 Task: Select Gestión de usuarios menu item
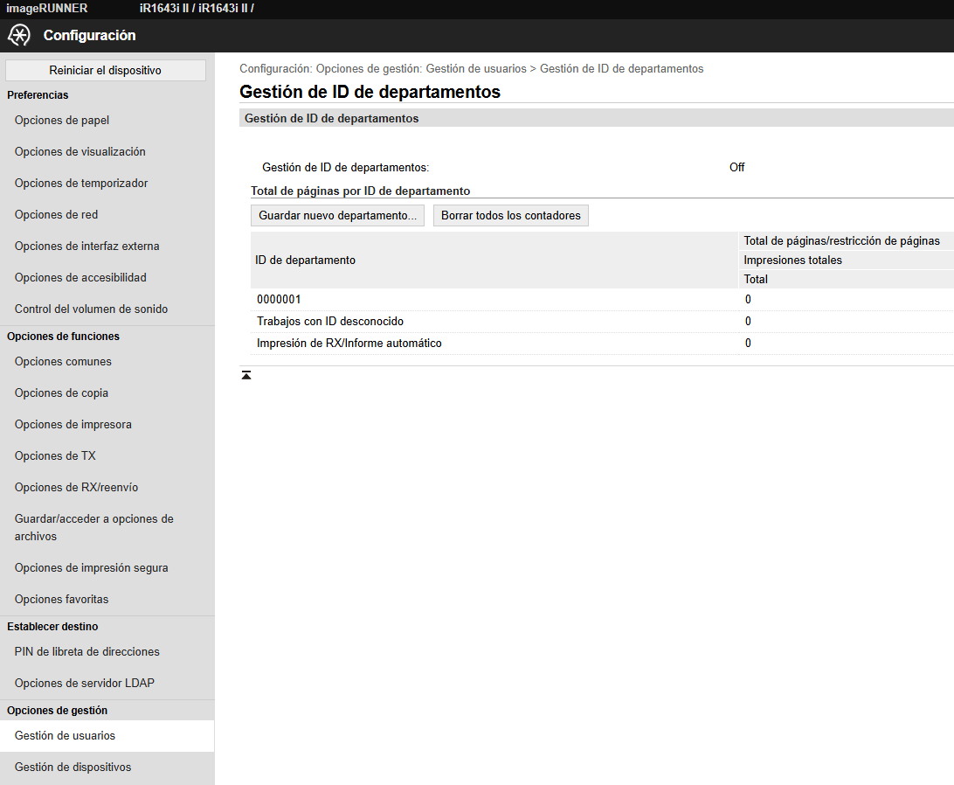click(66, 736)
